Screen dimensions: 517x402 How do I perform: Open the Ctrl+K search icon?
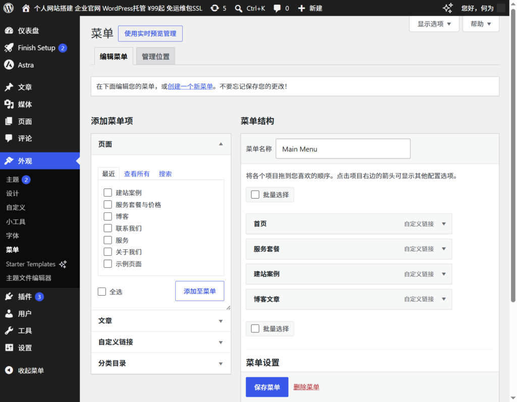(x=238, y=8)
